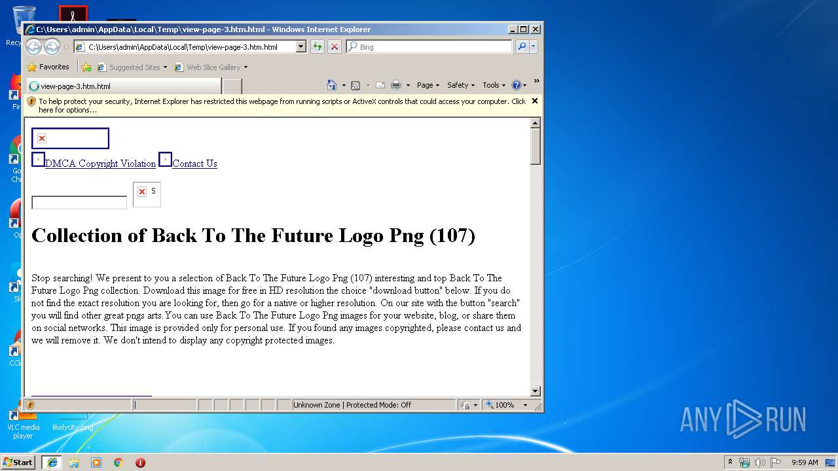838x471 pixels.
Task: Open the Page menu
Action: tap(428, 85)
